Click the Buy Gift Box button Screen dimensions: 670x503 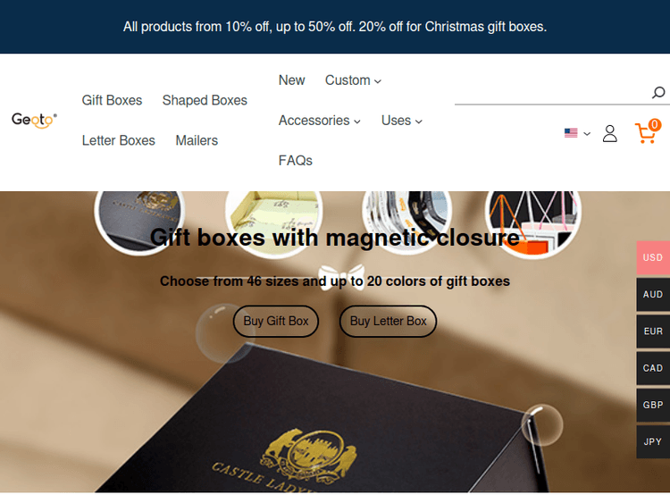[x=276, y=321]
